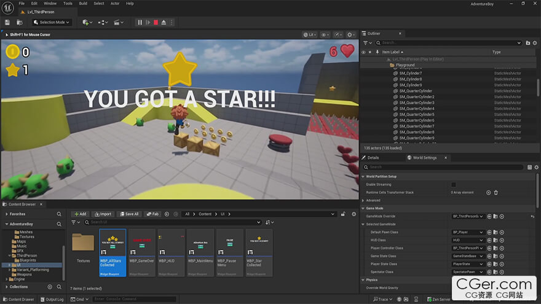Click the Import button in Content Browser
The image size is (541, 304).
[103, 214]
